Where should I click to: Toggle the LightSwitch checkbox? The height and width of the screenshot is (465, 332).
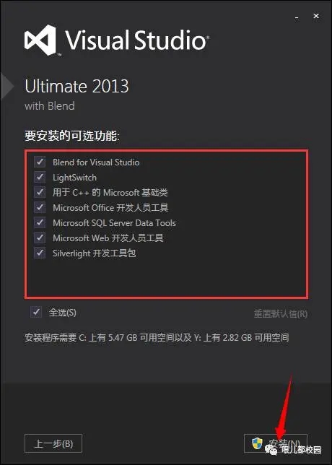pos(40,178)
